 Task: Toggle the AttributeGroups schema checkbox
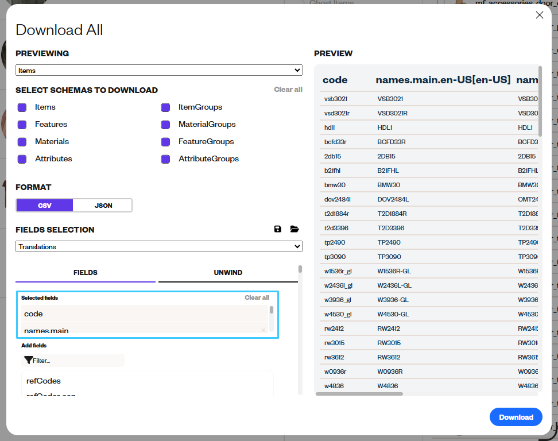point(165,158)
